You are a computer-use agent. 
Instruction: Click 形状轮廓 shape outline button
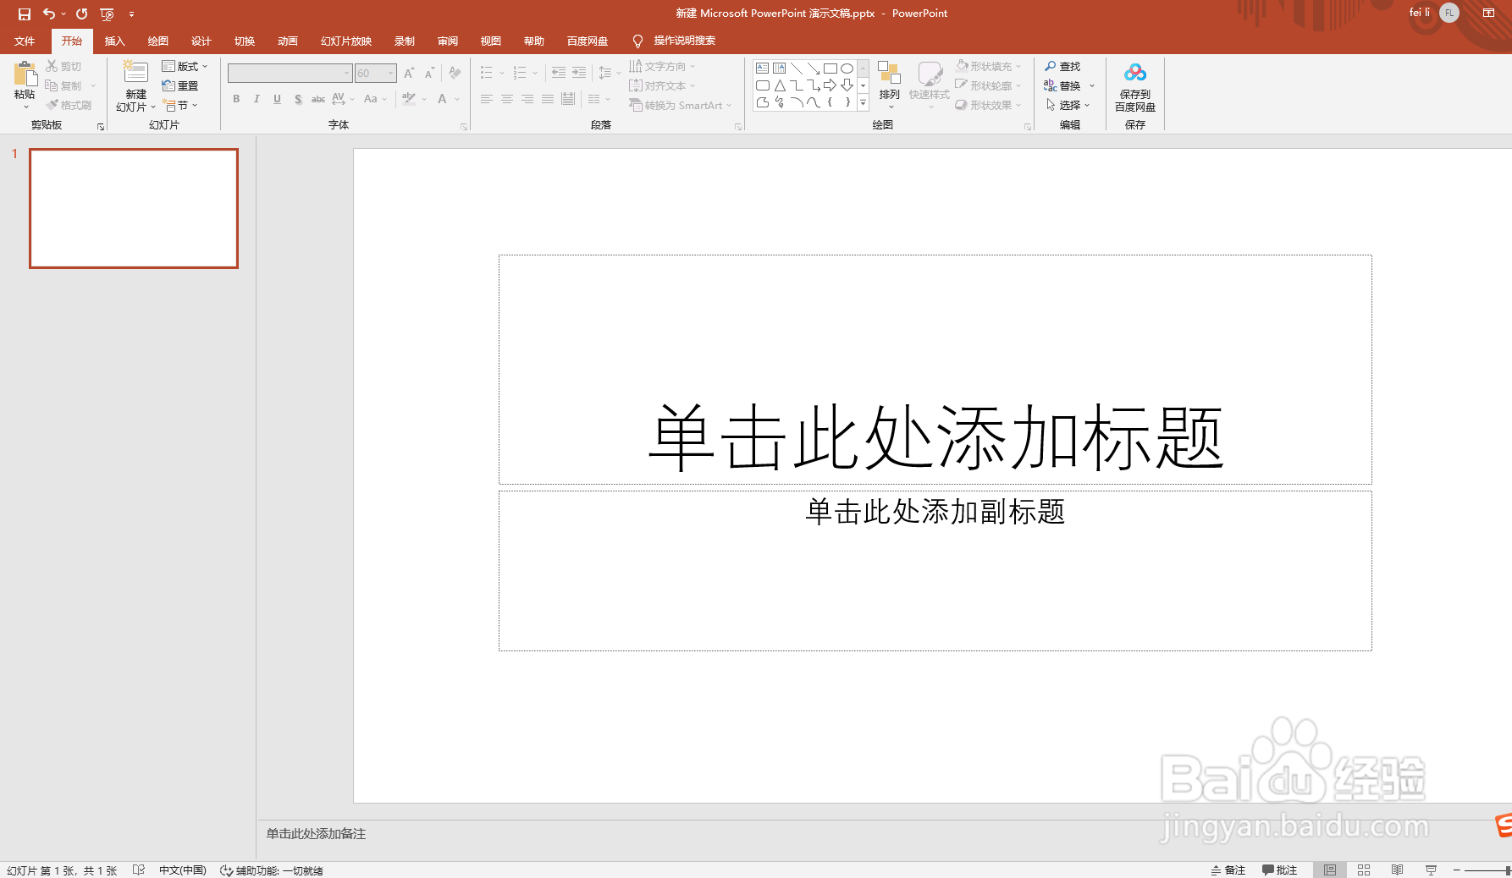click(x=989, y=85)
